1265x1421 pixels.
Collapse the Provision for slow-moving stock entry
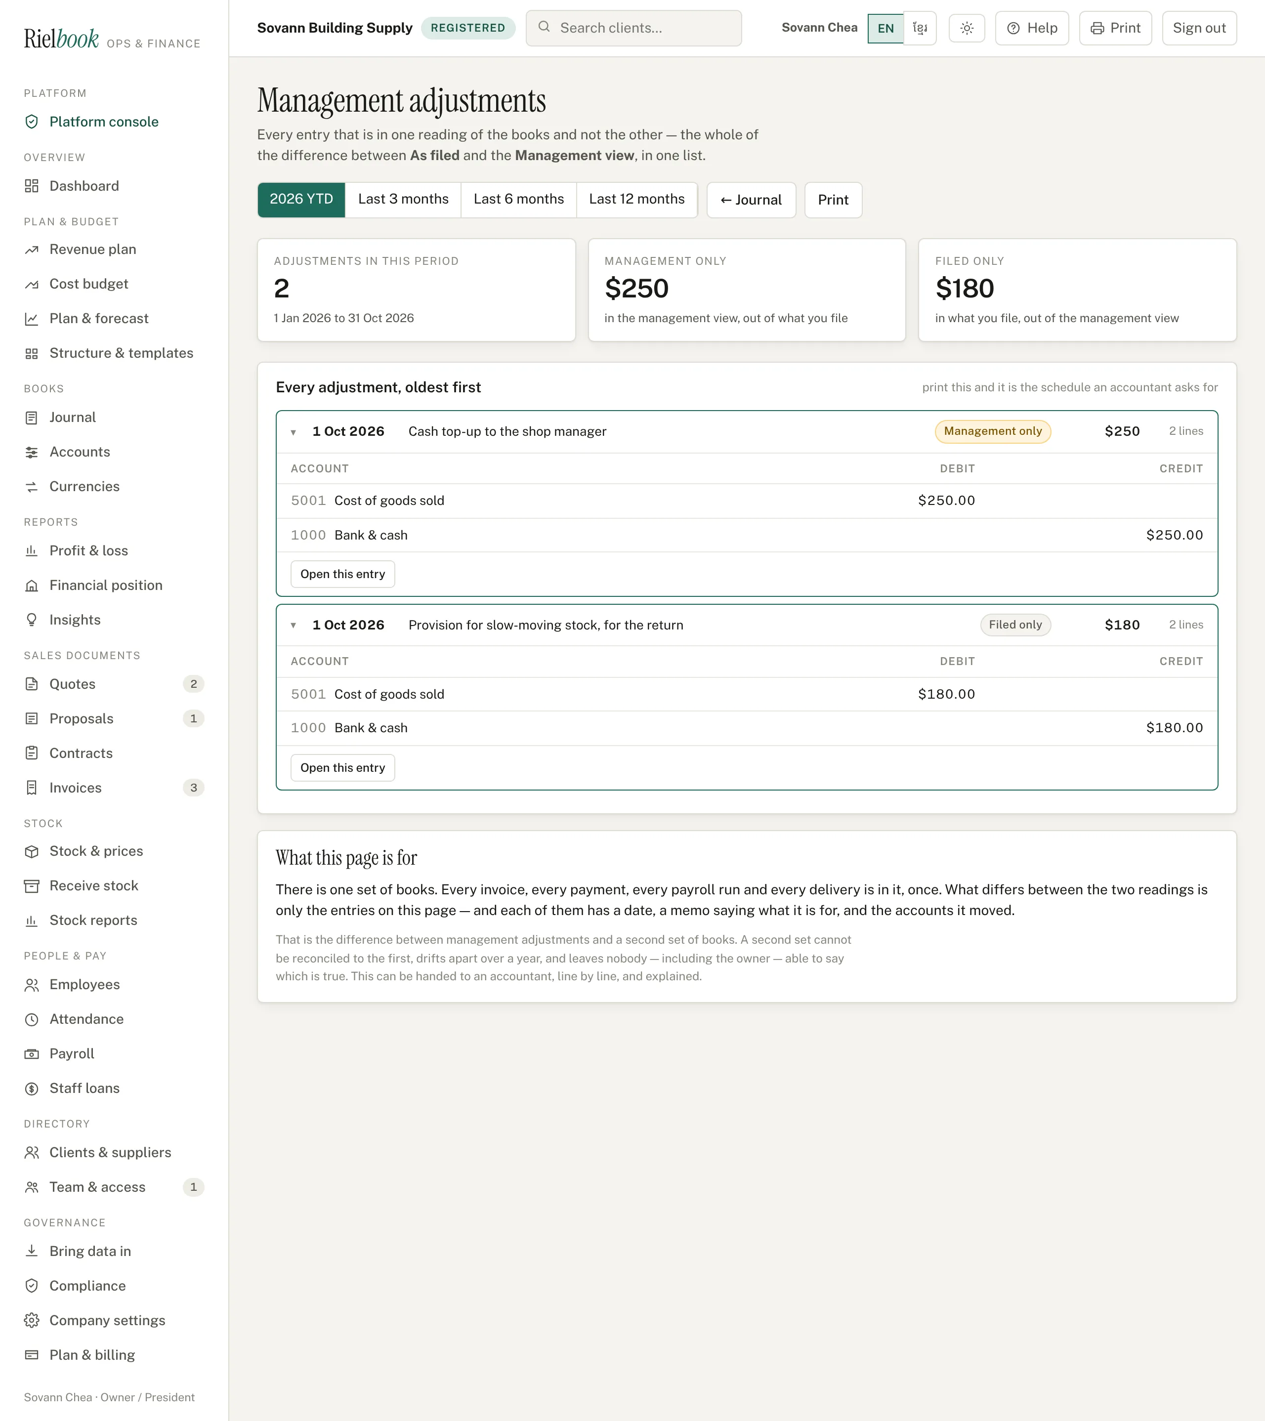294,625
